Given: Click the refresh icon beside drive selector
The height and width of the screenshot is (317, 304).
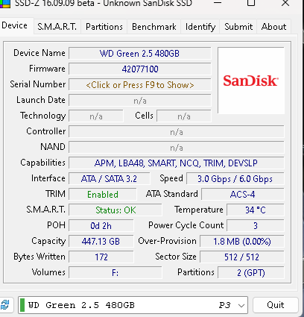Looking at the screenshot, I should coord(5,305).
